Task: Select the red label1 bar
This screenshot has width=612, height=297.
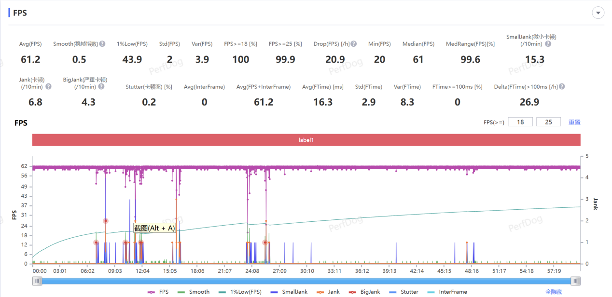Action: point(306,140)
